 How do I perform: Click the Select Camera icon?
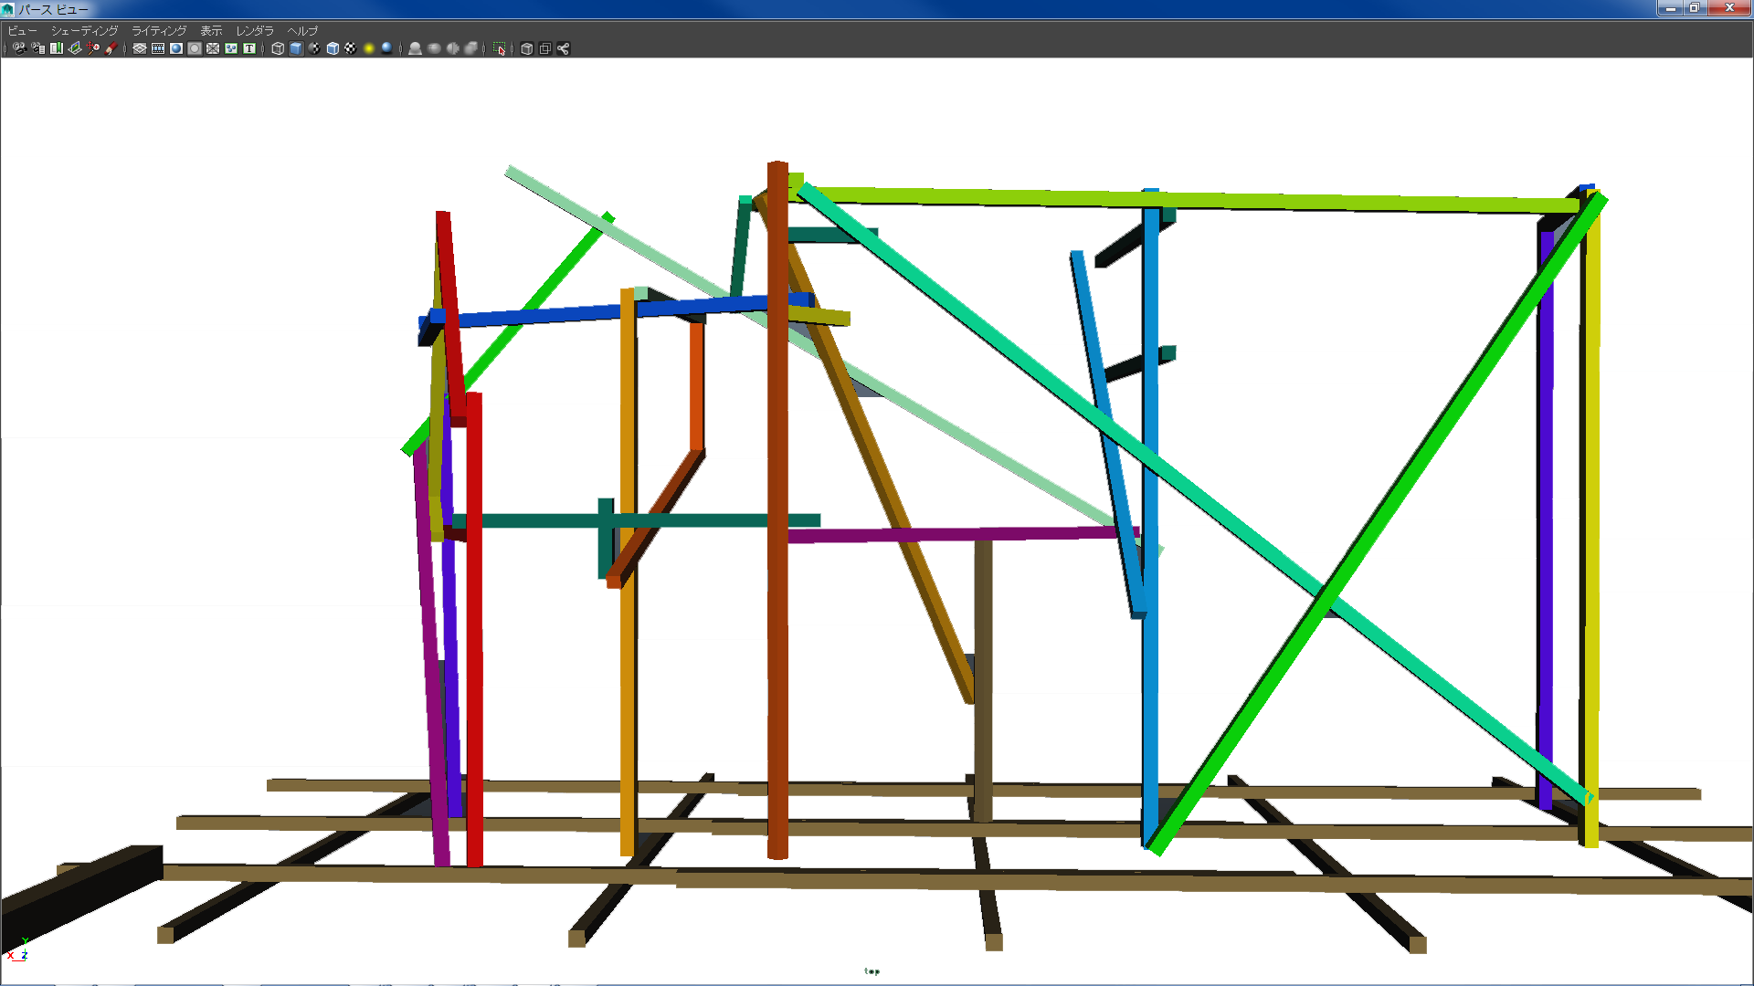coord(19,48)
